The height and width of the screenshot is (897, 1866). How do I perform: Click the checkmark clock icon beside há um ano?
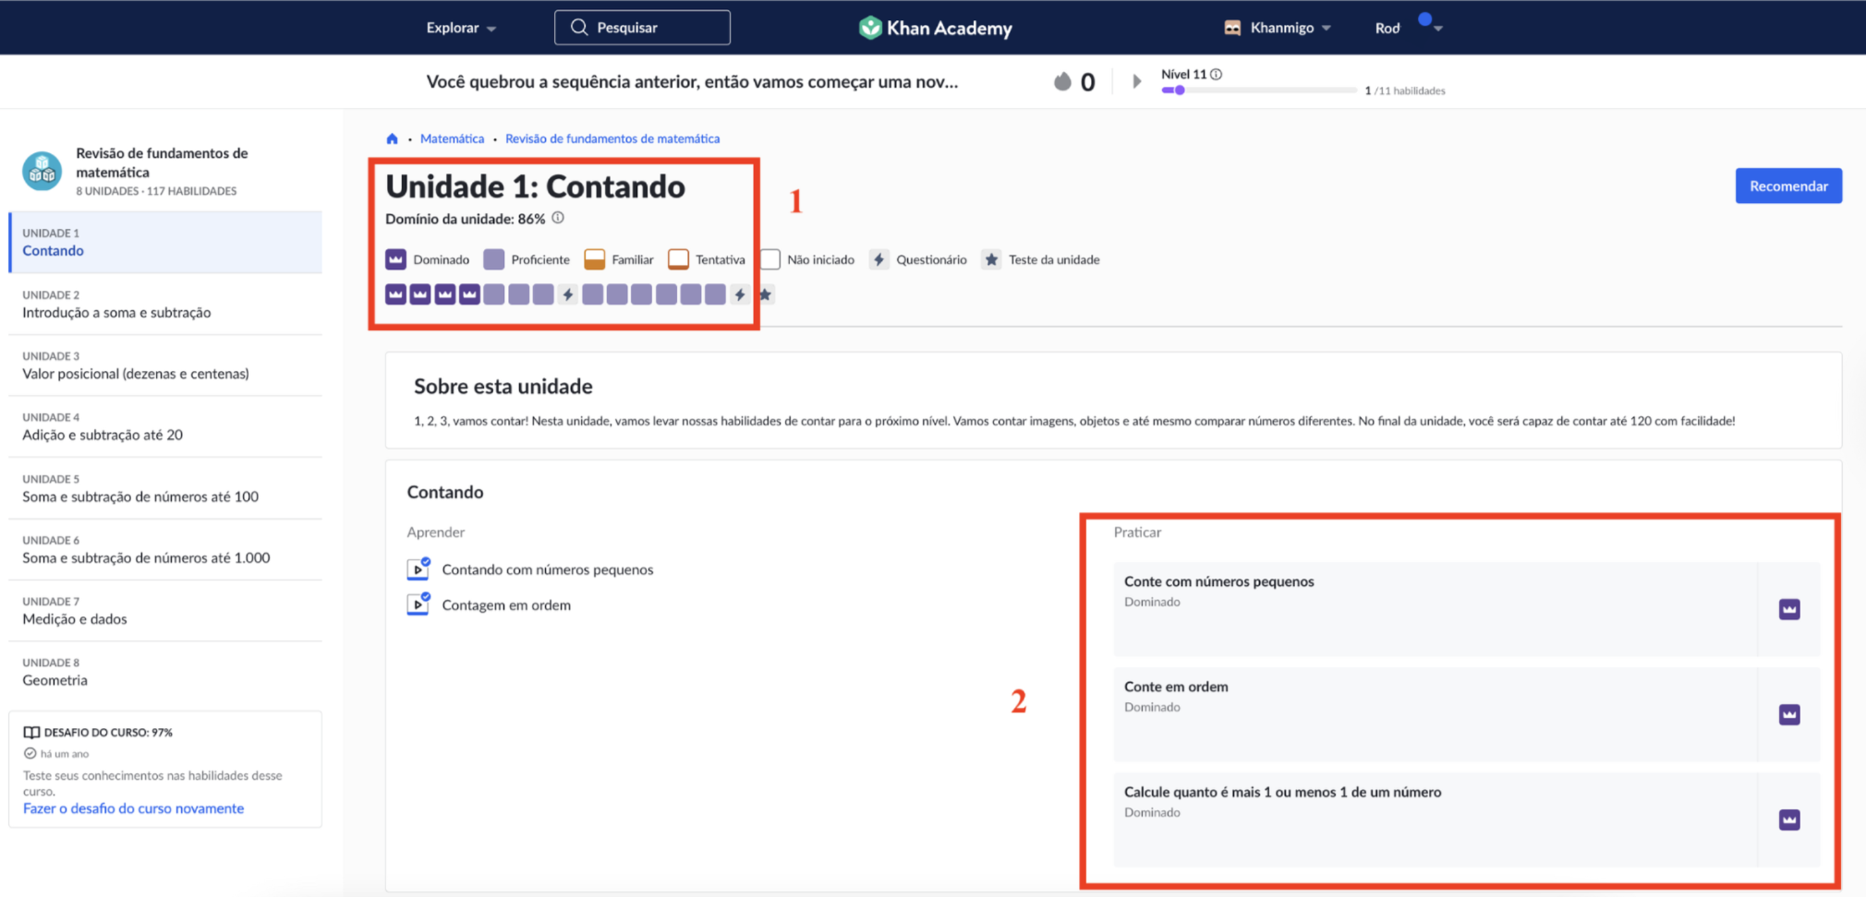[x=30, y=754]
